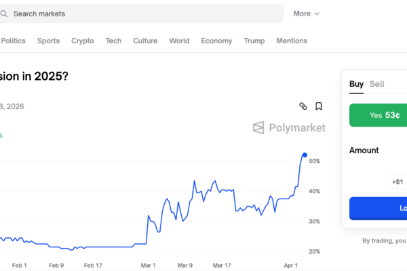
Task: Click the Polymarket logo watermark
Action: point(289,127)
